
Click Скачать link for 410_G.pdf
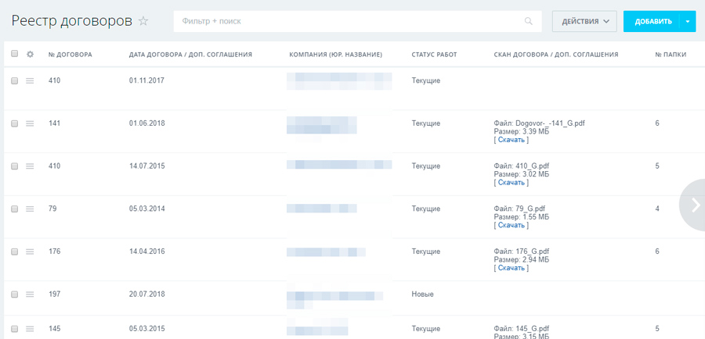(512, 183)
